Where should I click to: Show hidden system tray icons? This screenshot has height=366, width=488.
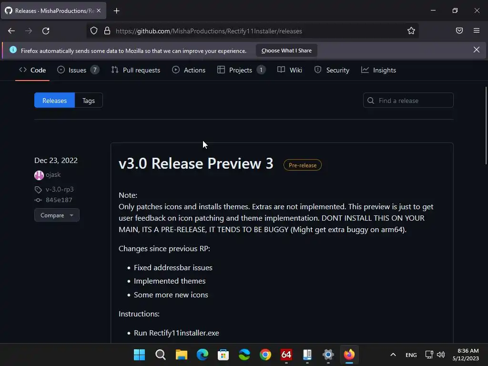[393, 355]
